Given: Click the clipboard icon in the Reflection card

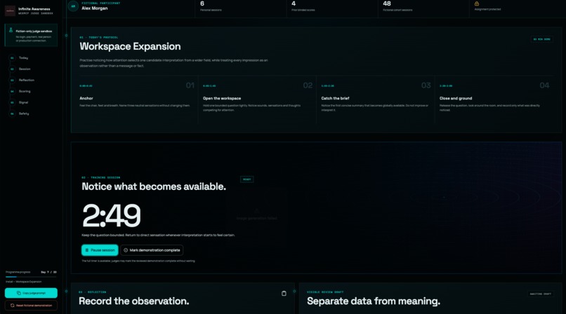Looking at the screenshot, I should pyautogui.click(x=284, y=294).
